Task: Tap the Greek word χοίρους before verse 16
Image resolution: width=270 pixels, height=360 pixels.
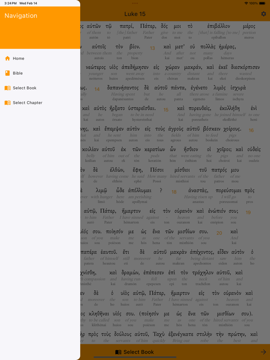Action: pyautogui.click(x=233, y=129)
